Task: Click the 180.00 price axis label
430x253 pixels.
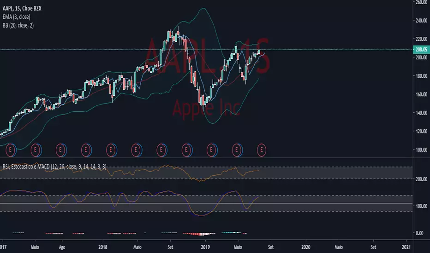Action: pos(421,76)
